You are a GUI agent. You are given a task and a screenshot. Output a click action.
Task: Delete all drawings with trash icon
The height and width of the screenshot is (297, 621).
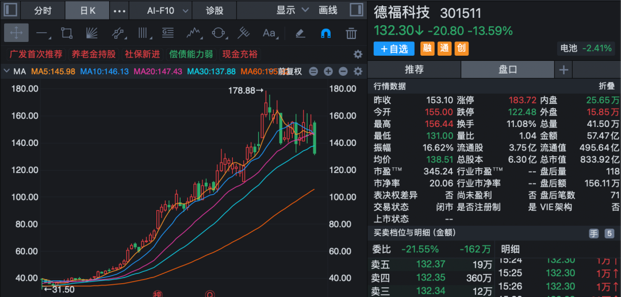pyautogui.click(x=351, y=33)
